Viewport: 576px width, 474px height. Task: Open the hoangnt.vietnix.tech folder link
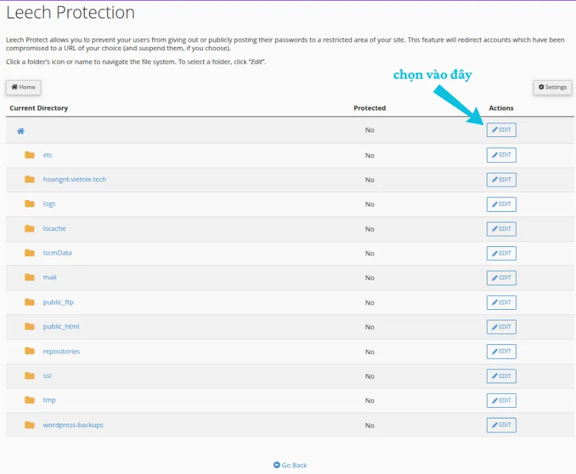click(x=74, y=179)
